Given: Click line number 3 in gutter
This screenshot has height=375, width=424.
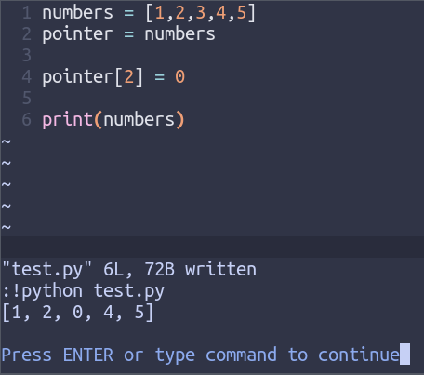Looking at the screenshot, I should tap(27, 55).
